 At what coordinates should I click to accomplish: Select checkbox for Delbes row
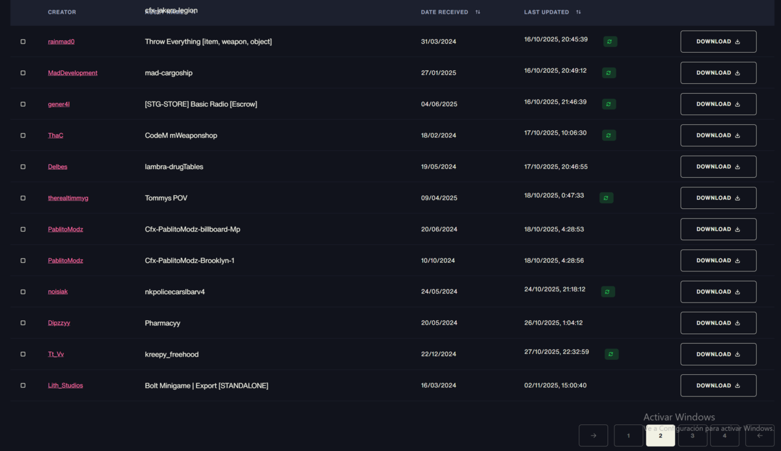point(23,167)
